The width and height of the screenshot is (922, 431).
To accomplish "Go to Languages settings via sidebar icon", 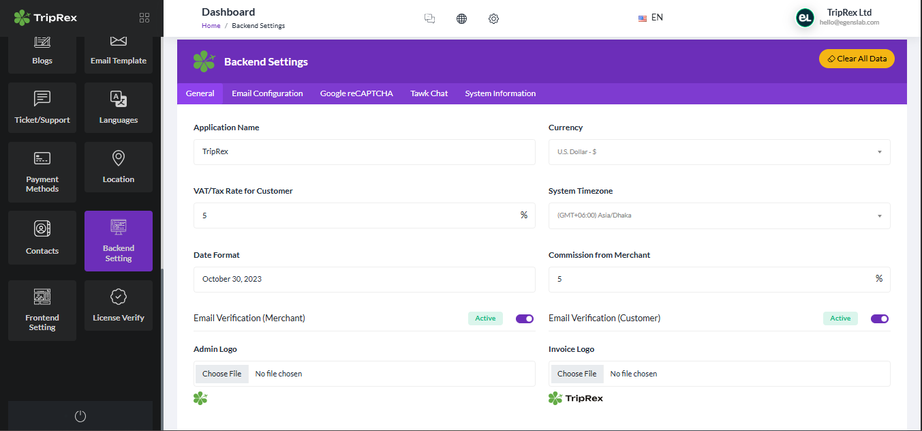I will click(118, 108).
